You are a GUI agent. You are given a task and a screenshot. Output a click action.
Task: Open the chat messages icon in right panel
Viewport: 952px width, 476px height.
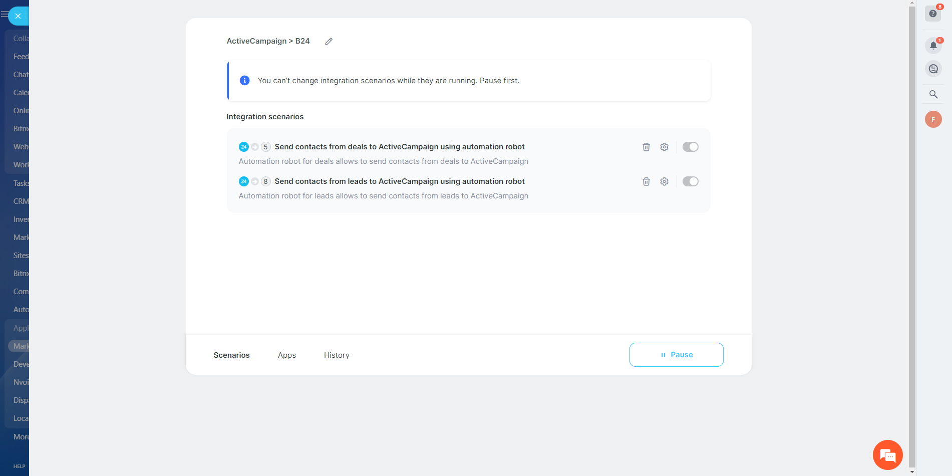coord(933,69)
